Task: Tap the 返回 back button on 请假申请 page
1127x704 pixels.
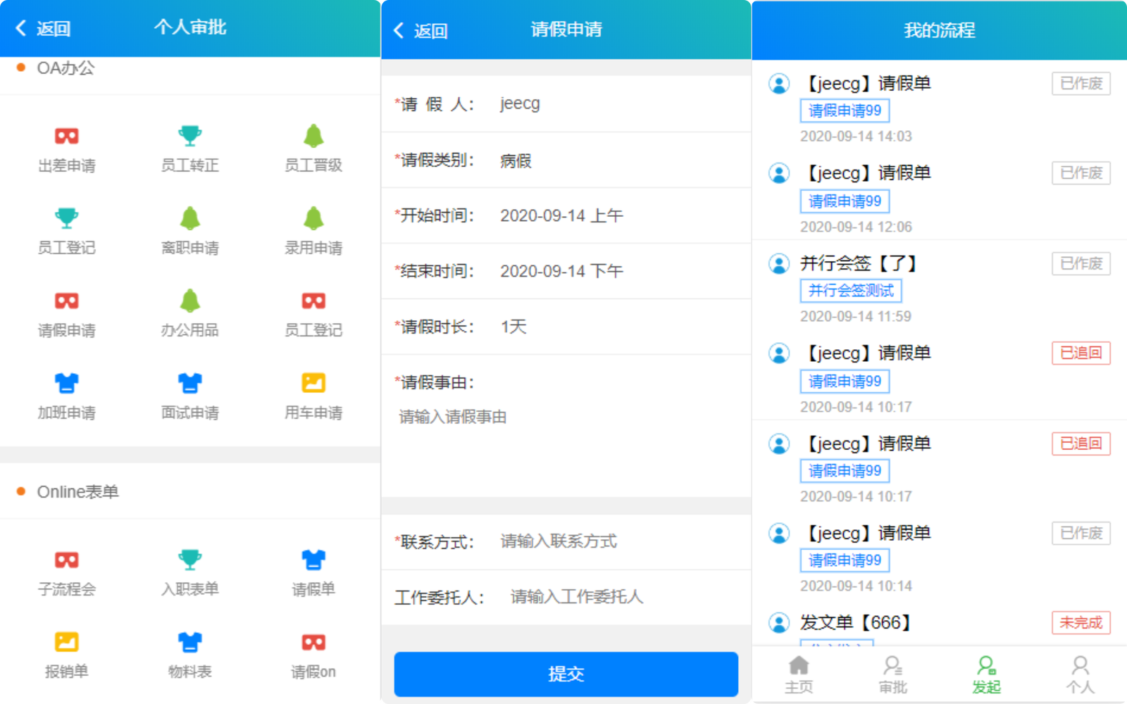Action: click(420, 30)
